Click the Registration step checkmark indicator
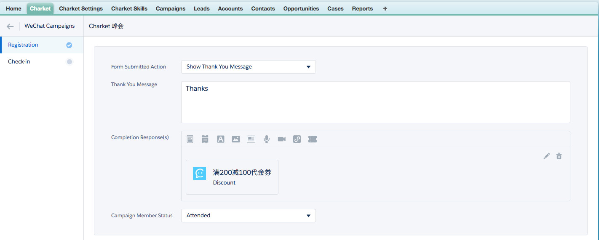The width and height of the screenshot is (599, 240). [x=70, y=45]
